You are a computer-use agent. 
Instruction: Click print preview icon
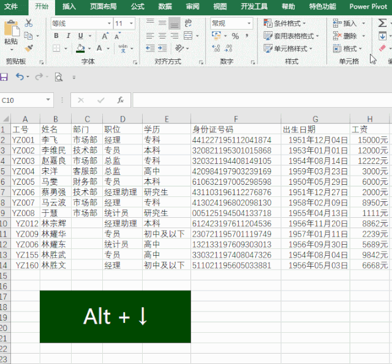pos(59,77)
